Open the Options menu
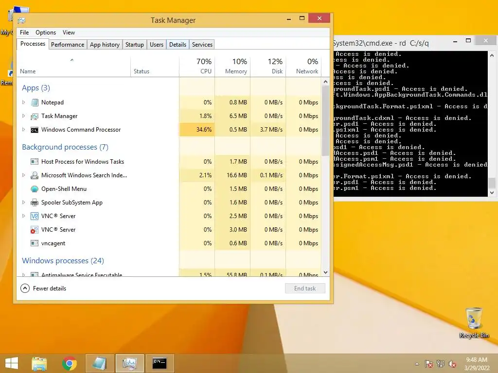Screen dimensions: 498x373 tap(46, 33)
